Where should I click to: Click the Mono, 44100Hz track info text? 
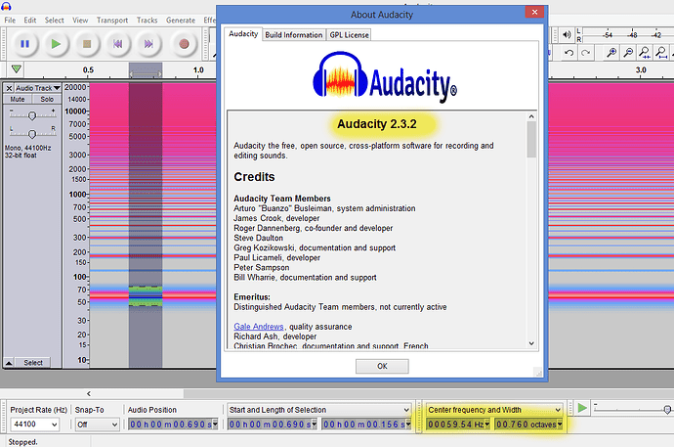coord(28,148)
